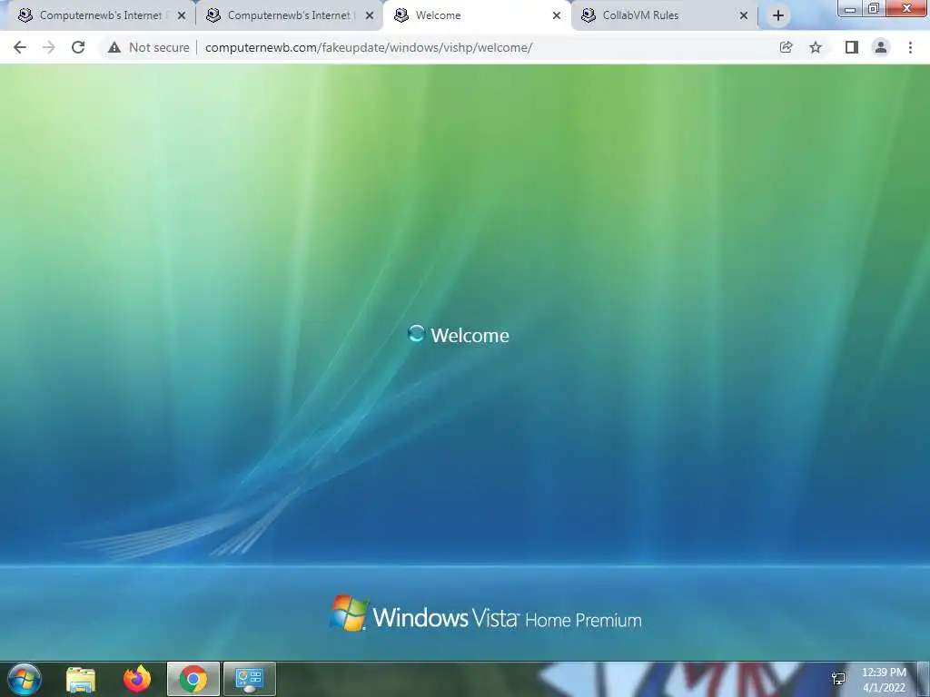Open the taskbar clock showing 12:39 PM
The height and width of the screenshot is (697, 930).
[884, 680]
